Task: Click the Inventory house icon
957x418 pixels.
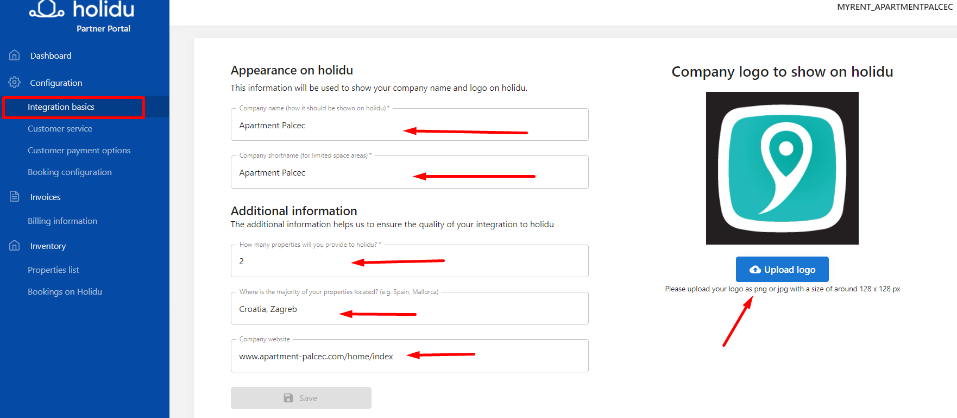Action: pos(15,245)
